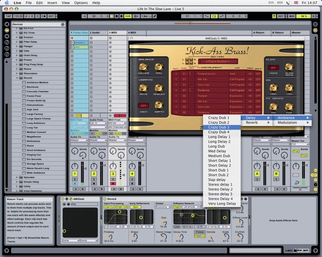This screenshot has height=257, width=322.
Task: Toggle the Loop switch in the transport
Action: click(214, 16)
